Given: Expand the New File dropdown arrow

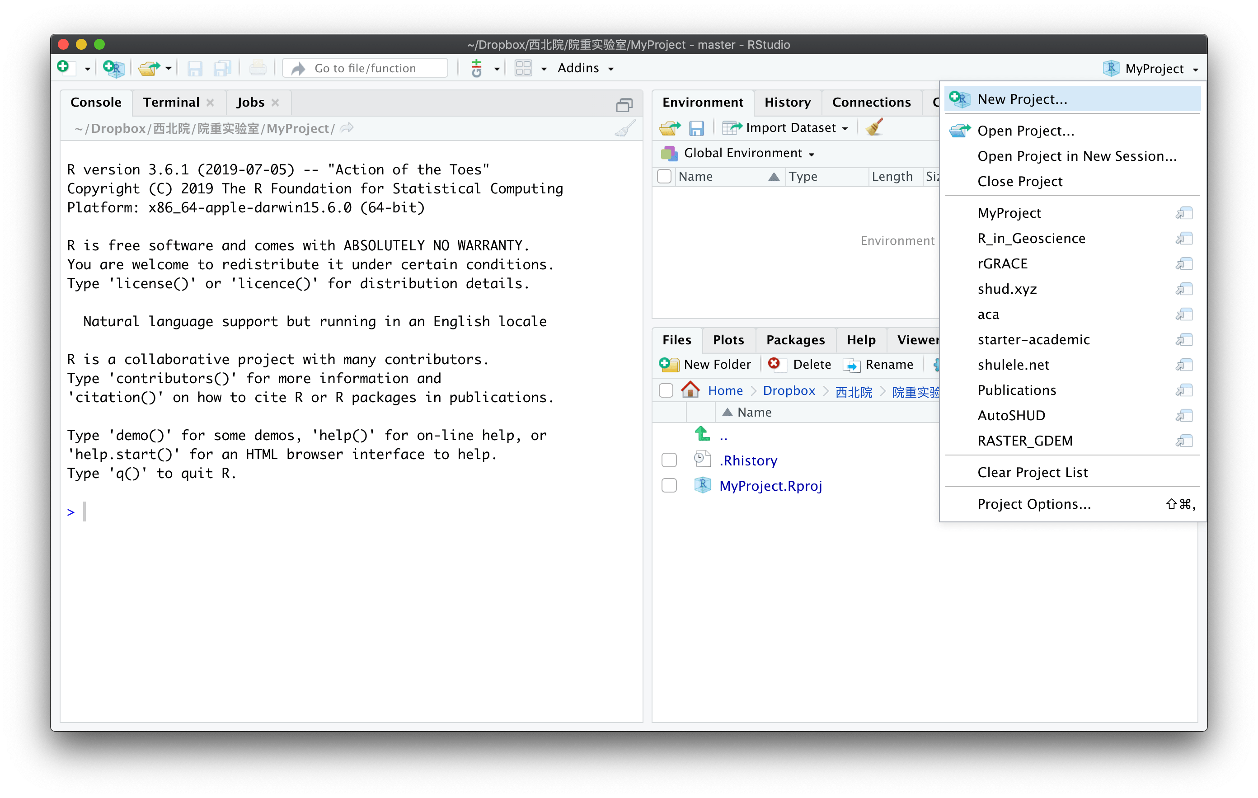Looking at the screenshot, I should [x=87, y=69].
